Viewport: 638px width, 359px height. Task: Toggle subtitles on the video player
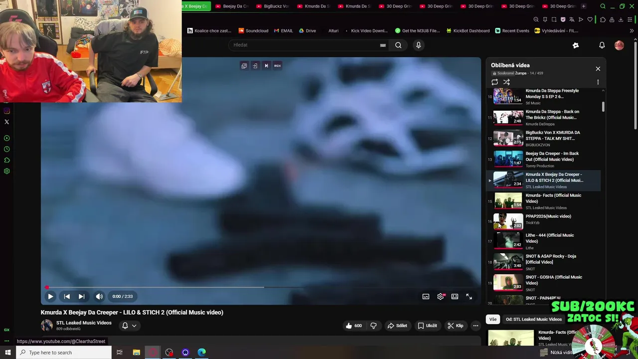(x=426, y=296)
